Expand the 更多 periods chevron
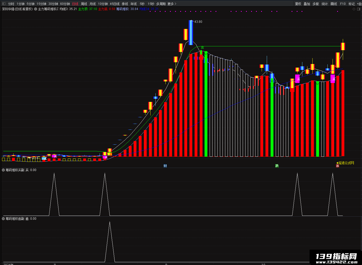 175,4
